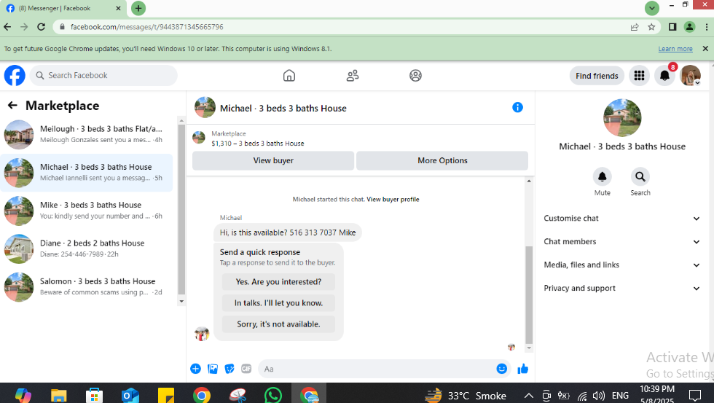714x403 pixels.
Task: Choose a GIF using the GIF icon
Action: (x=246, y=369)
